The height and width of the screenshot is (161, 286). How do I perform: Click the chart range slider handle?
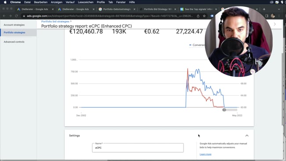pyautogui.click(x=224, y=110)
